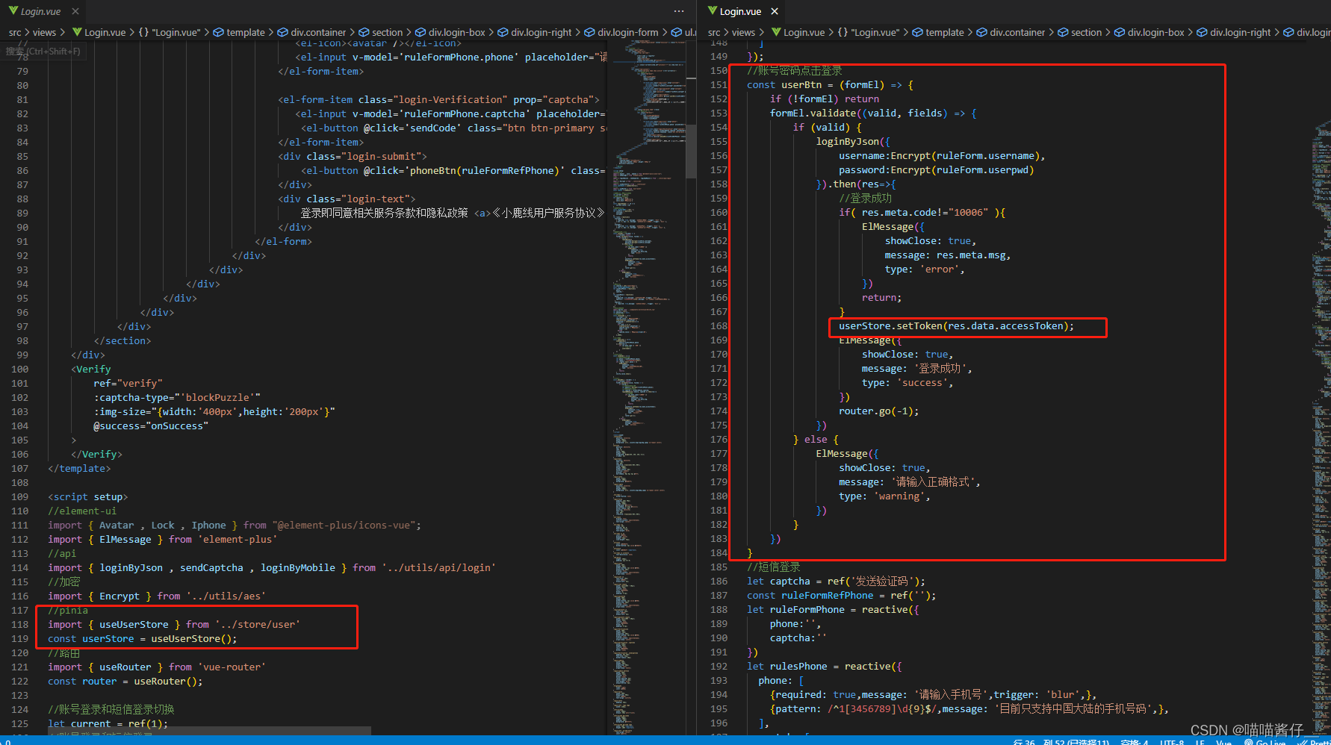
Task: Click the LF line-ending indicator
Action: coord(1200,742)
